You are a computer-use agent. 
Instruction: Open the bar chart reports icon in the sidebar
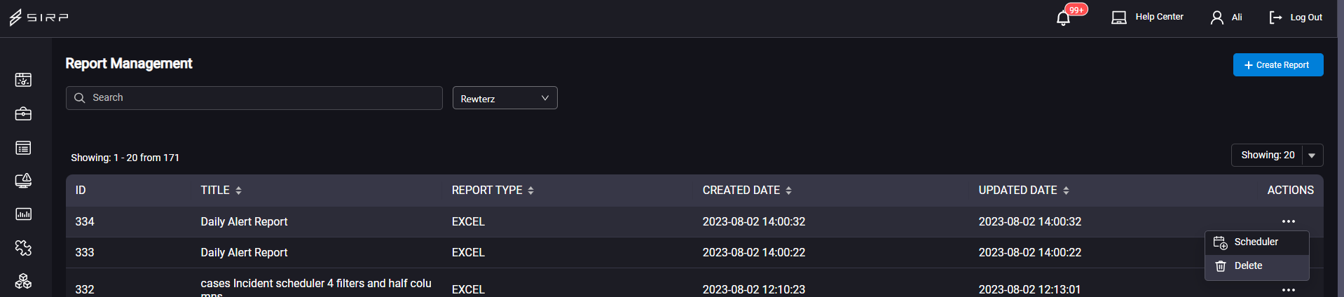pos(23,214)
